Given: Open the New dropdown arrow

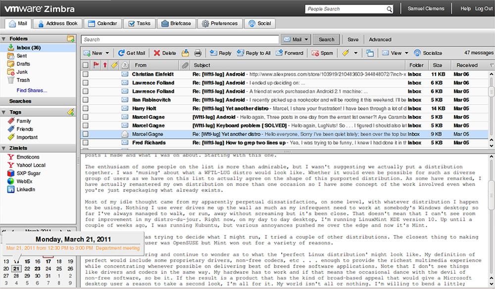Looking at the screenshot, I should [107, 53].
